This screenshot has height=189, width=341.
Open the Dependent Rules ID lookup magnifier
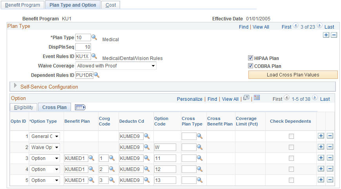pyautogui.click(x=97, y=75)
